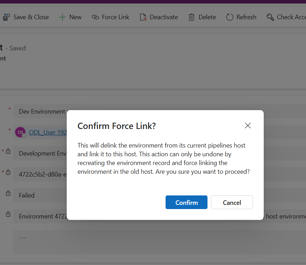306x265 pixels.
Task: Click the plus icon for New
Action: coord(62,17)
